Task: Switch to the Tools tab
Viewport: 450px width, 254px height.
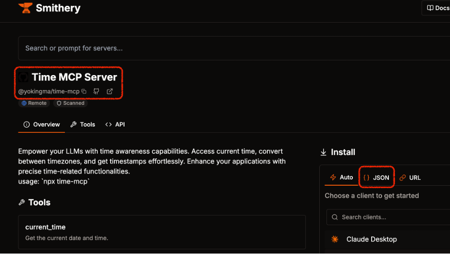Action: coord(83,125)
